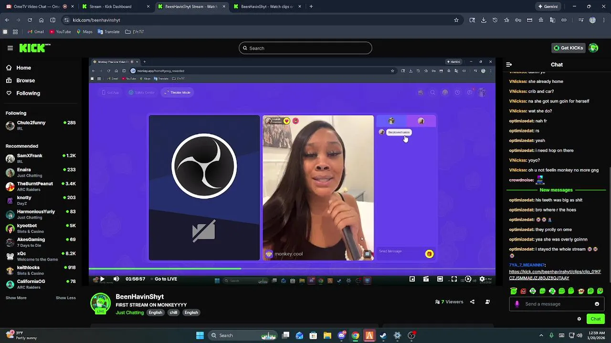Collapse the chat panel with arrow icon
Viewport: 611px width, 343px height.
tap(509, 64)
